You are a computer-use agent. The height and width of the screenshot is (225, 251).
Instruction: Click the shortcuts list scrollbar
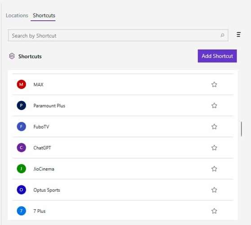click(242, 129)
